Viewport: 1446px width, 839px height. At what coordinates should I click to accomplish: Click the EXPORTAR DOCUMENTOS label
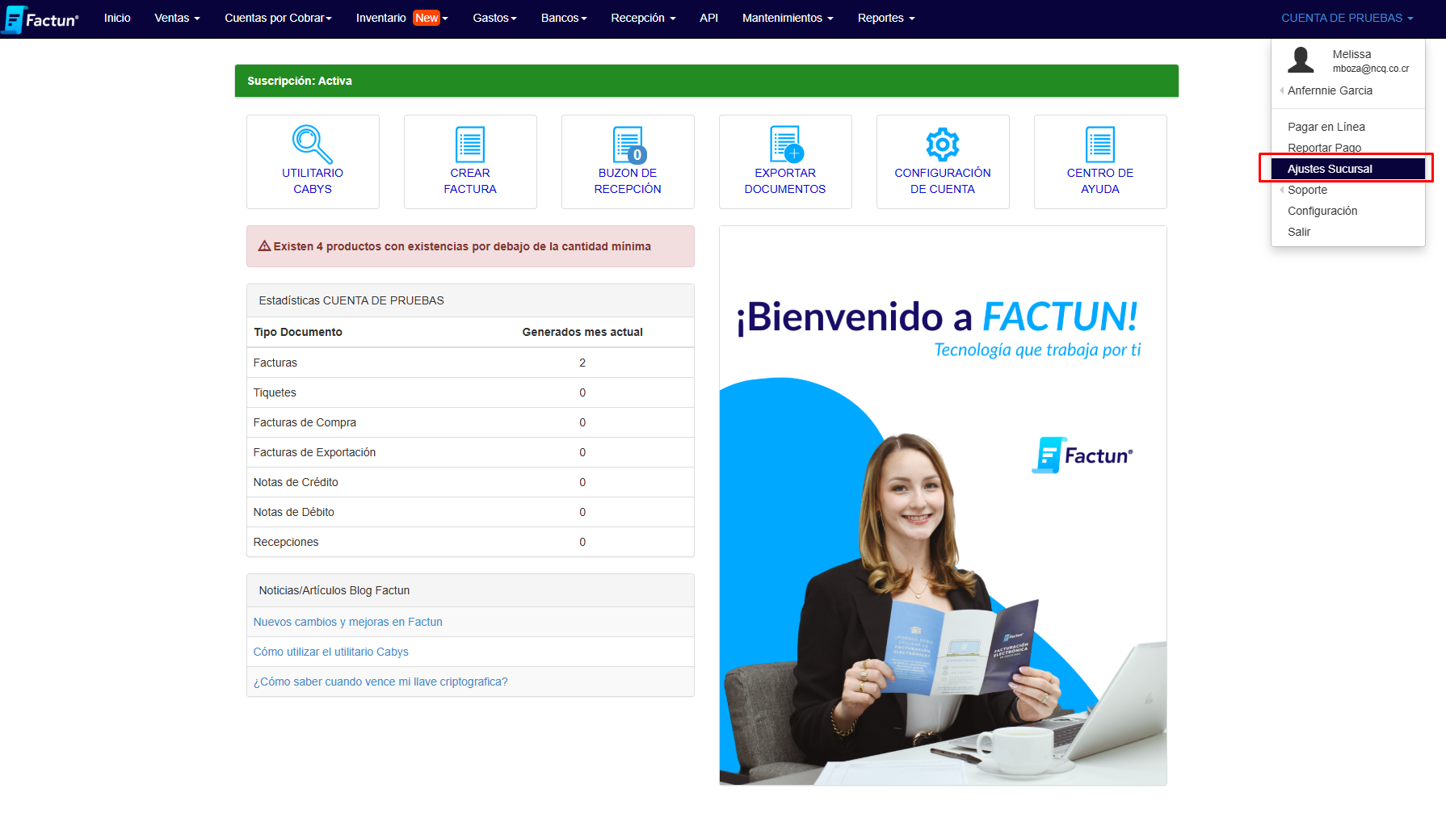point(785,181)
